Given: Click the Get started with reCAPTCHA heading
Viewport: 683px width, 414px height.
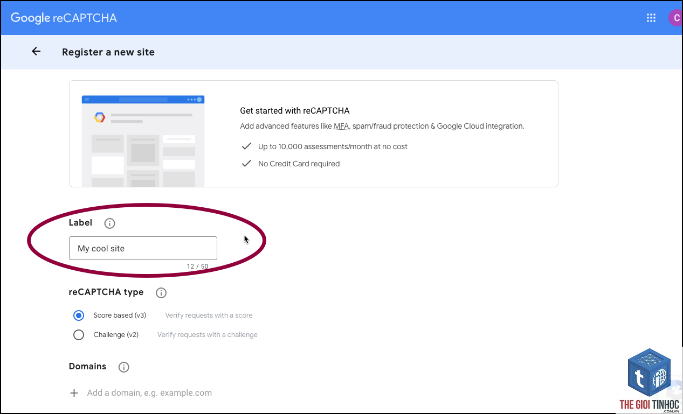Looking at the screenshot, I should [x=295, y=111].
